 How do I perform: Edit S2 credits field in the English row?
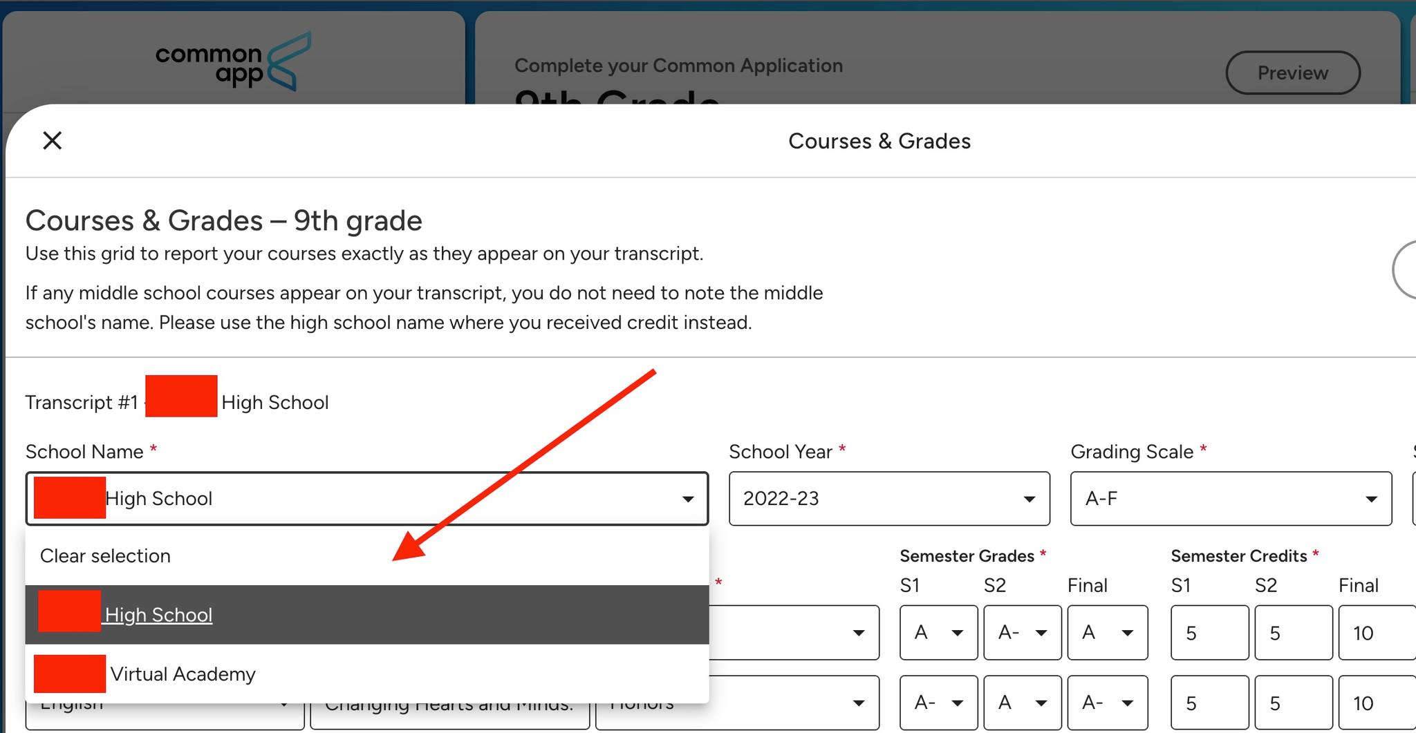coord(1294,703)
